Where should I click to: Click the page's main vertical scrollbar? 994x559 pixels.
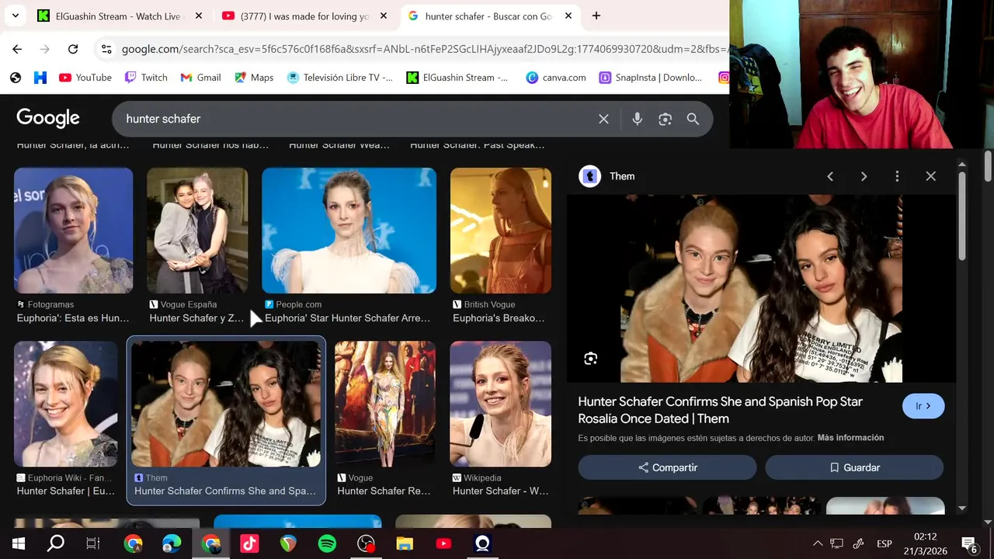[x=988, y=165]
